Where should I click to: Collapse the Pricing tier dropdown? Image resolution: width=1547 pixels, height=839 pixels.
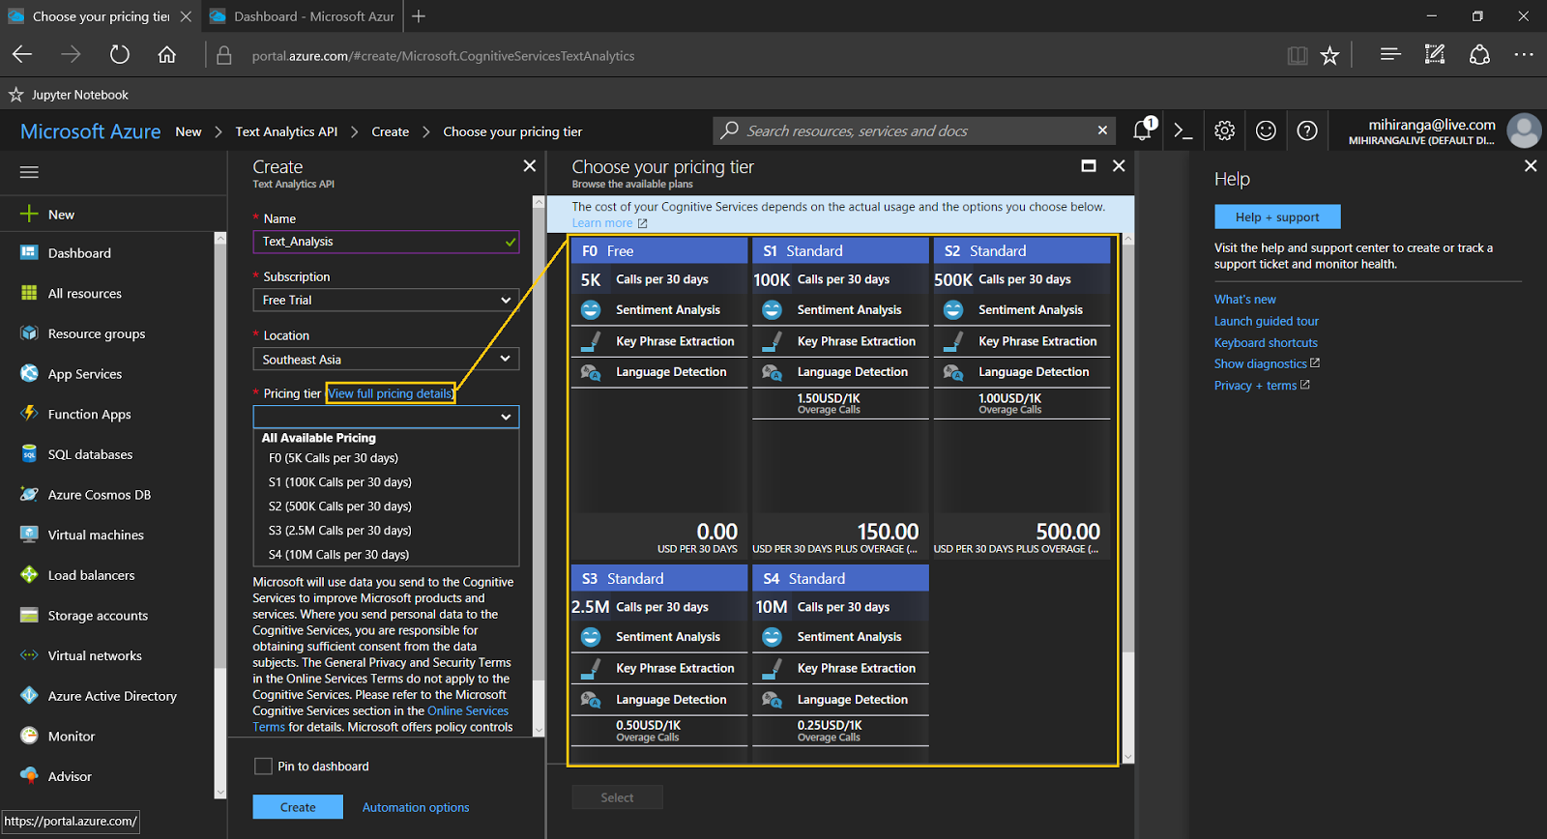coord(386,417)
